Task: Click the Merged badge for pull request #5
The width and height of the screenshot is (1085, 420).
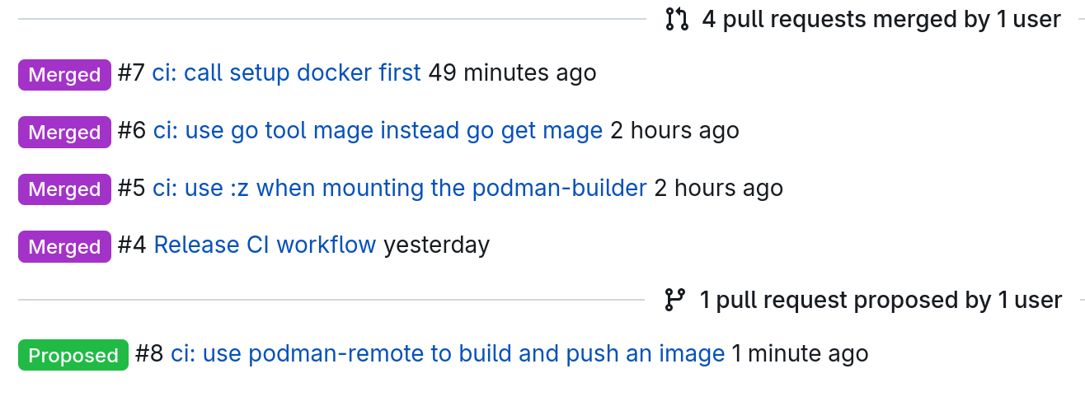Action: pyautogui.click(x=64, y=189)
